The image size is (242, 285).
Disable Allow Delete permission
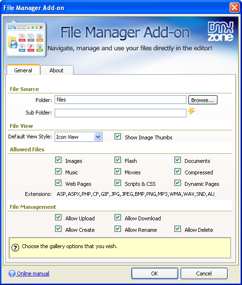pos(177,229)
